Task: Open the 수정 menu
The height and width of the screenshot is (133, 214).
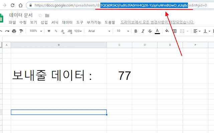Action: coord(23,22)
